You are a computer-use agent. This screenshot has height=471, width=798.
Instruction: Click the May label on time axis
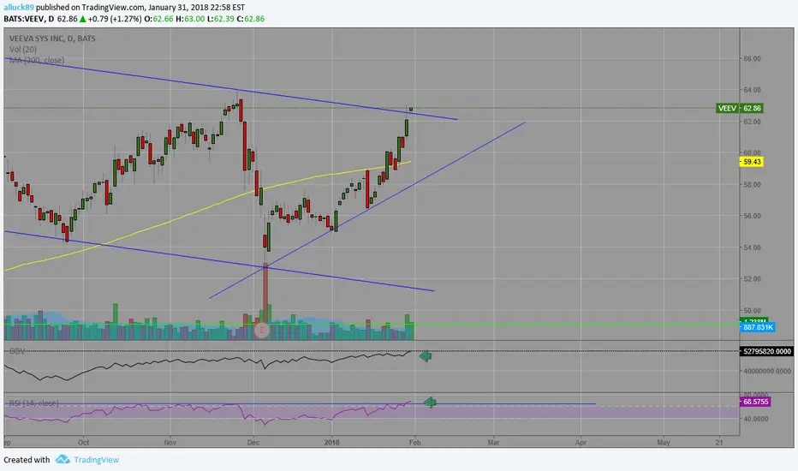tap(663, 443)
